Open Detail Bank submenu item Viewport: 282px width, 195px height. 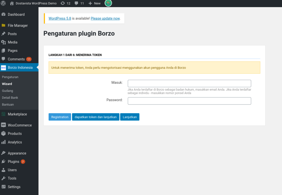click(10, 98)
